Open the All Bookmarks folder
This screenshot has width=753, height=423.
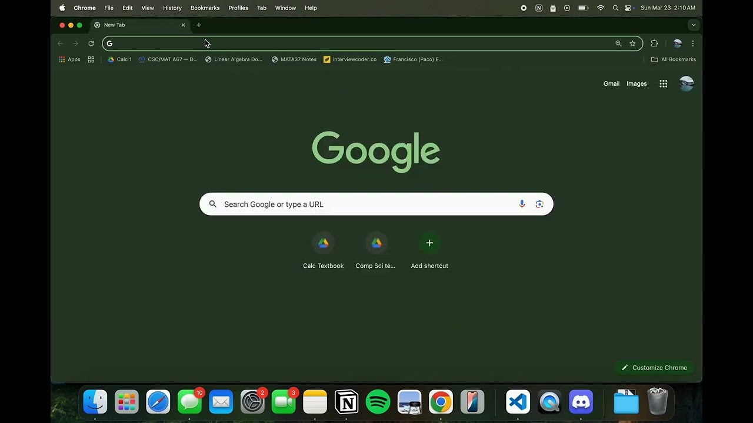click(673, 59)
